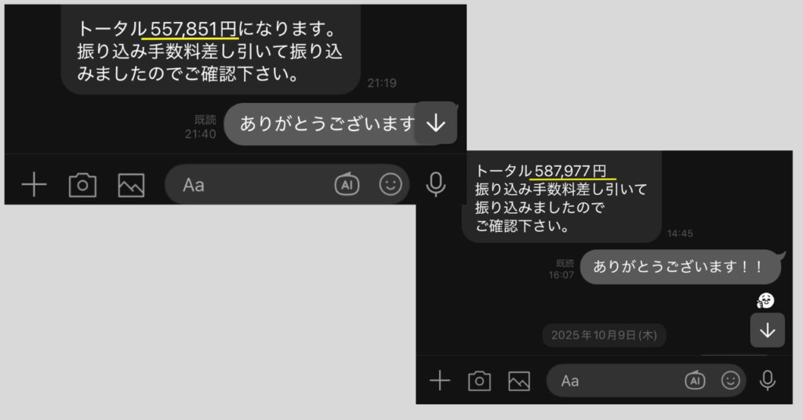Viewport: 803px width, 420px height.
Task: Jump to latest with left chat down arrow
Action: pyautogui.click(x=436, y=123)
